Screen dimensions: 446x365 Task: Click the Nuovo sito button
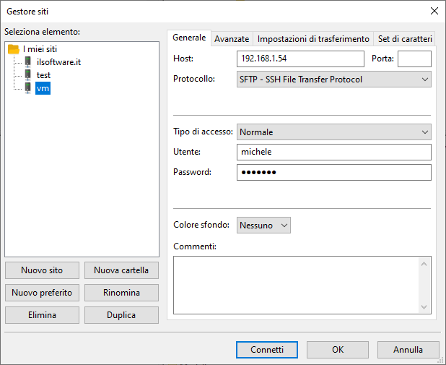pos(42,270)
